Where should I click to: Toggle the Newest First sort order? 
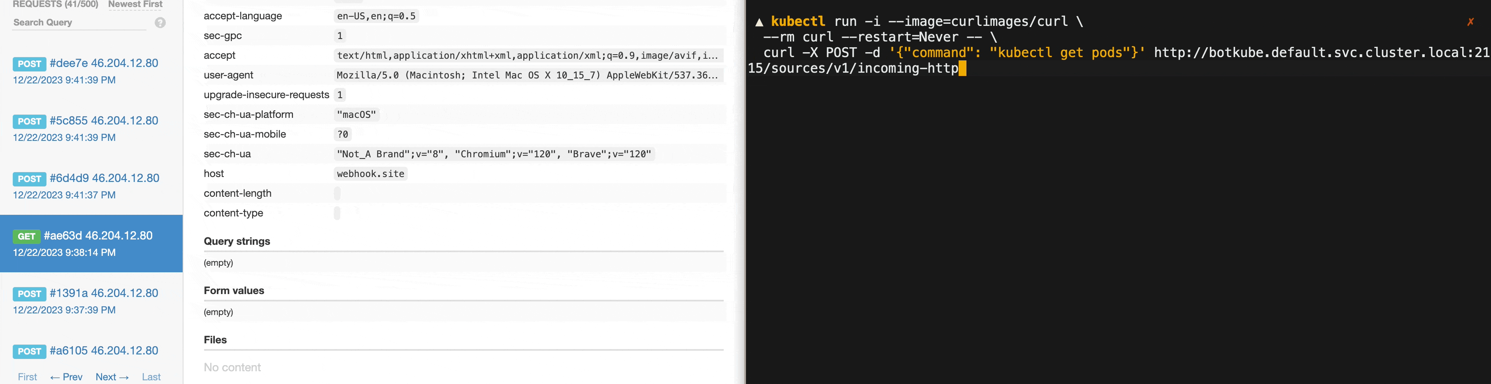pyautogui.click(x=135, y=4)
